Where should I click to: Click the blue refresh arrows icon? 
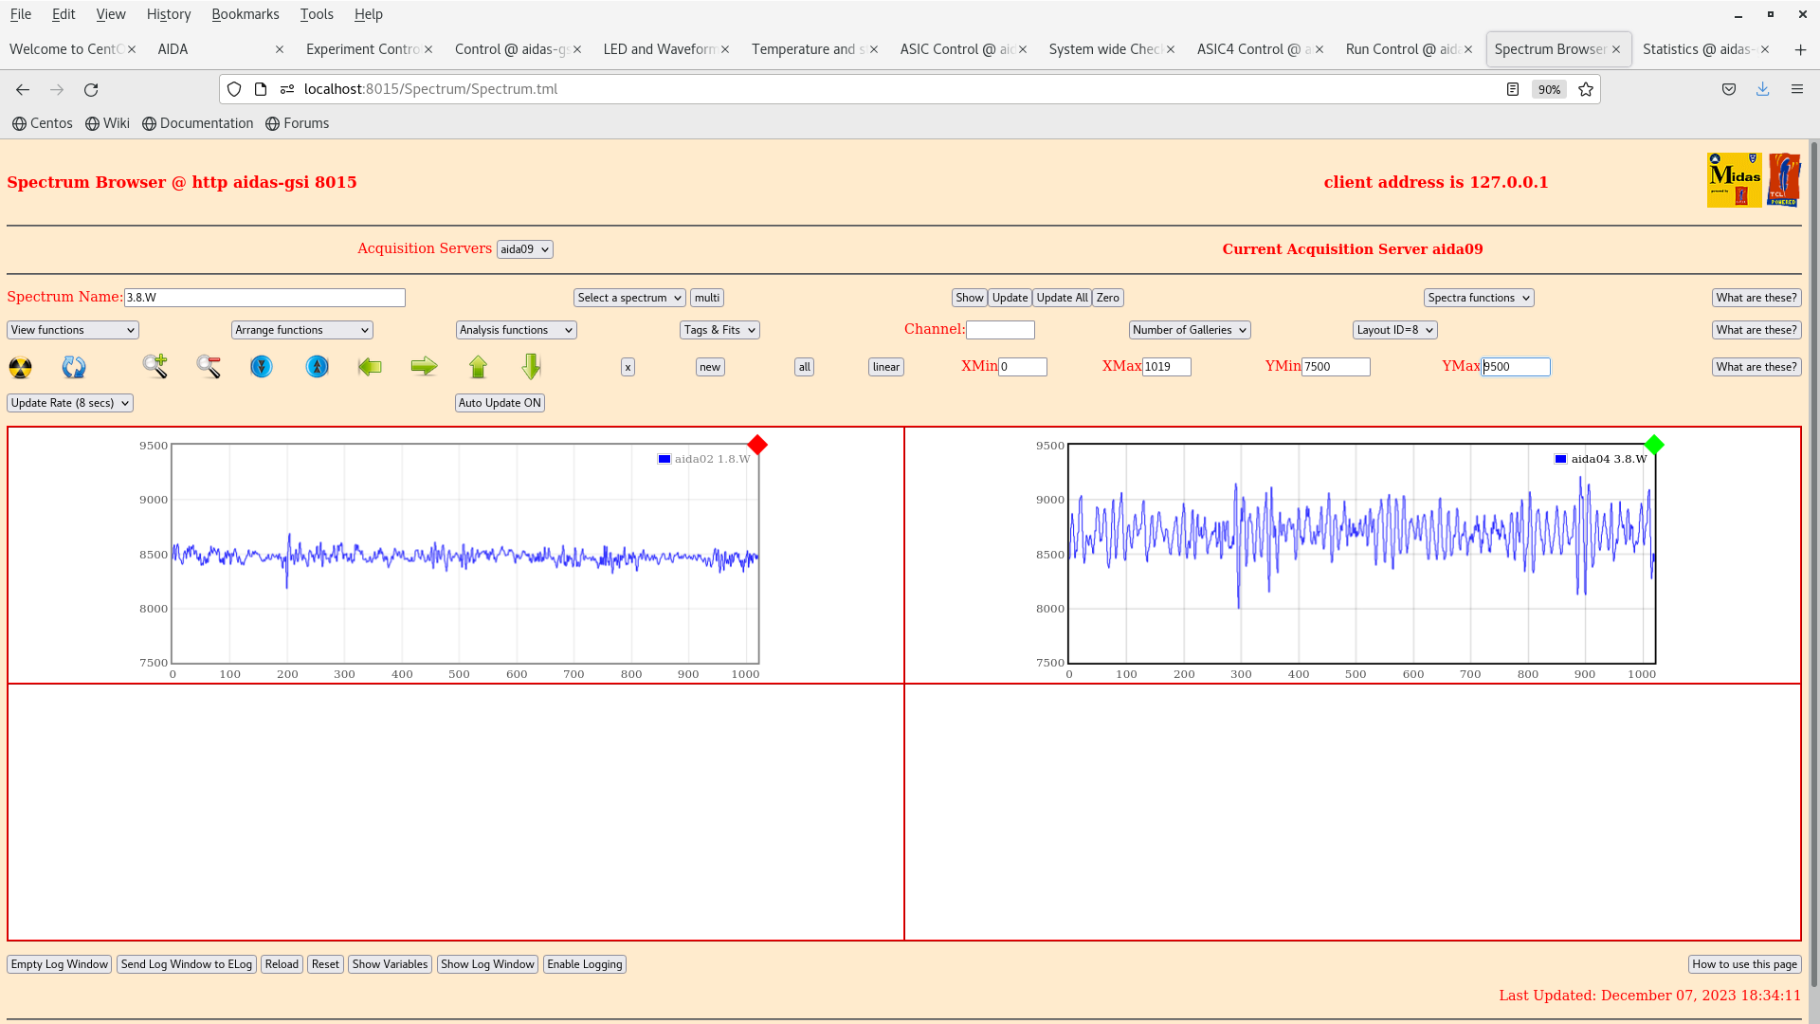point(74,367)
